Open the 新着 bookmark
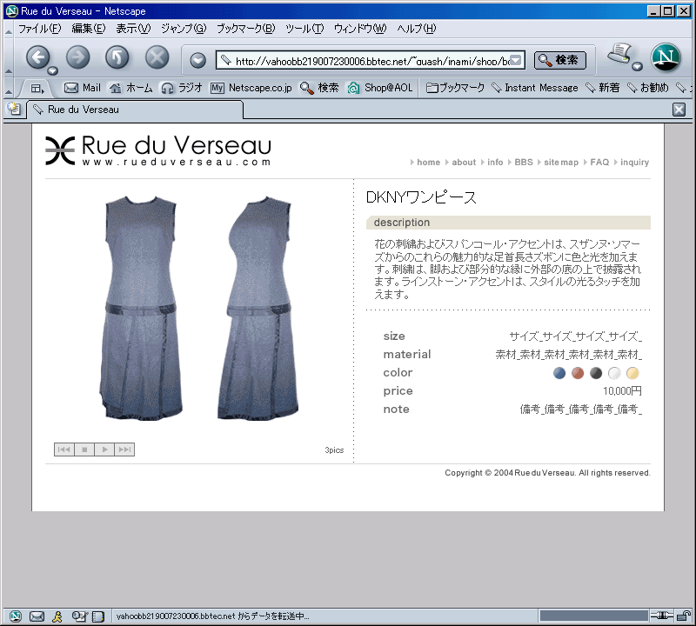This screenshot has width=696, height=626. point(602,88)
